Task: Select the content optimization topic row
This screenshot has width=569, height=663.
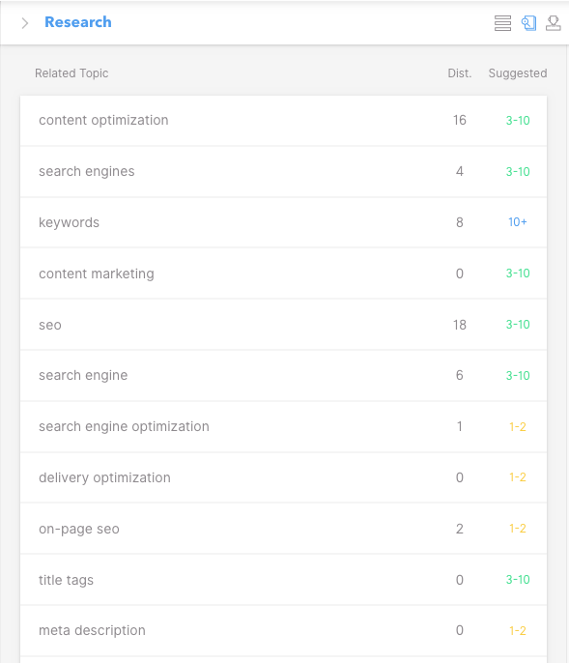Action: [x=283, y=121]
